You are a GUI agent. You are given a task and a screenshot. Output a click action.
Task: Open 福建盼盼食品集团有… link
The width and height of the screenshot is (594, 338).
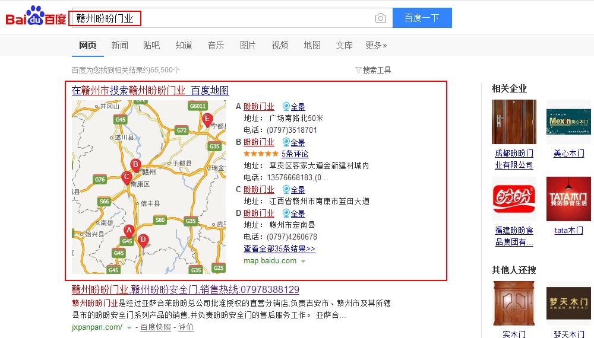(514, 236)
